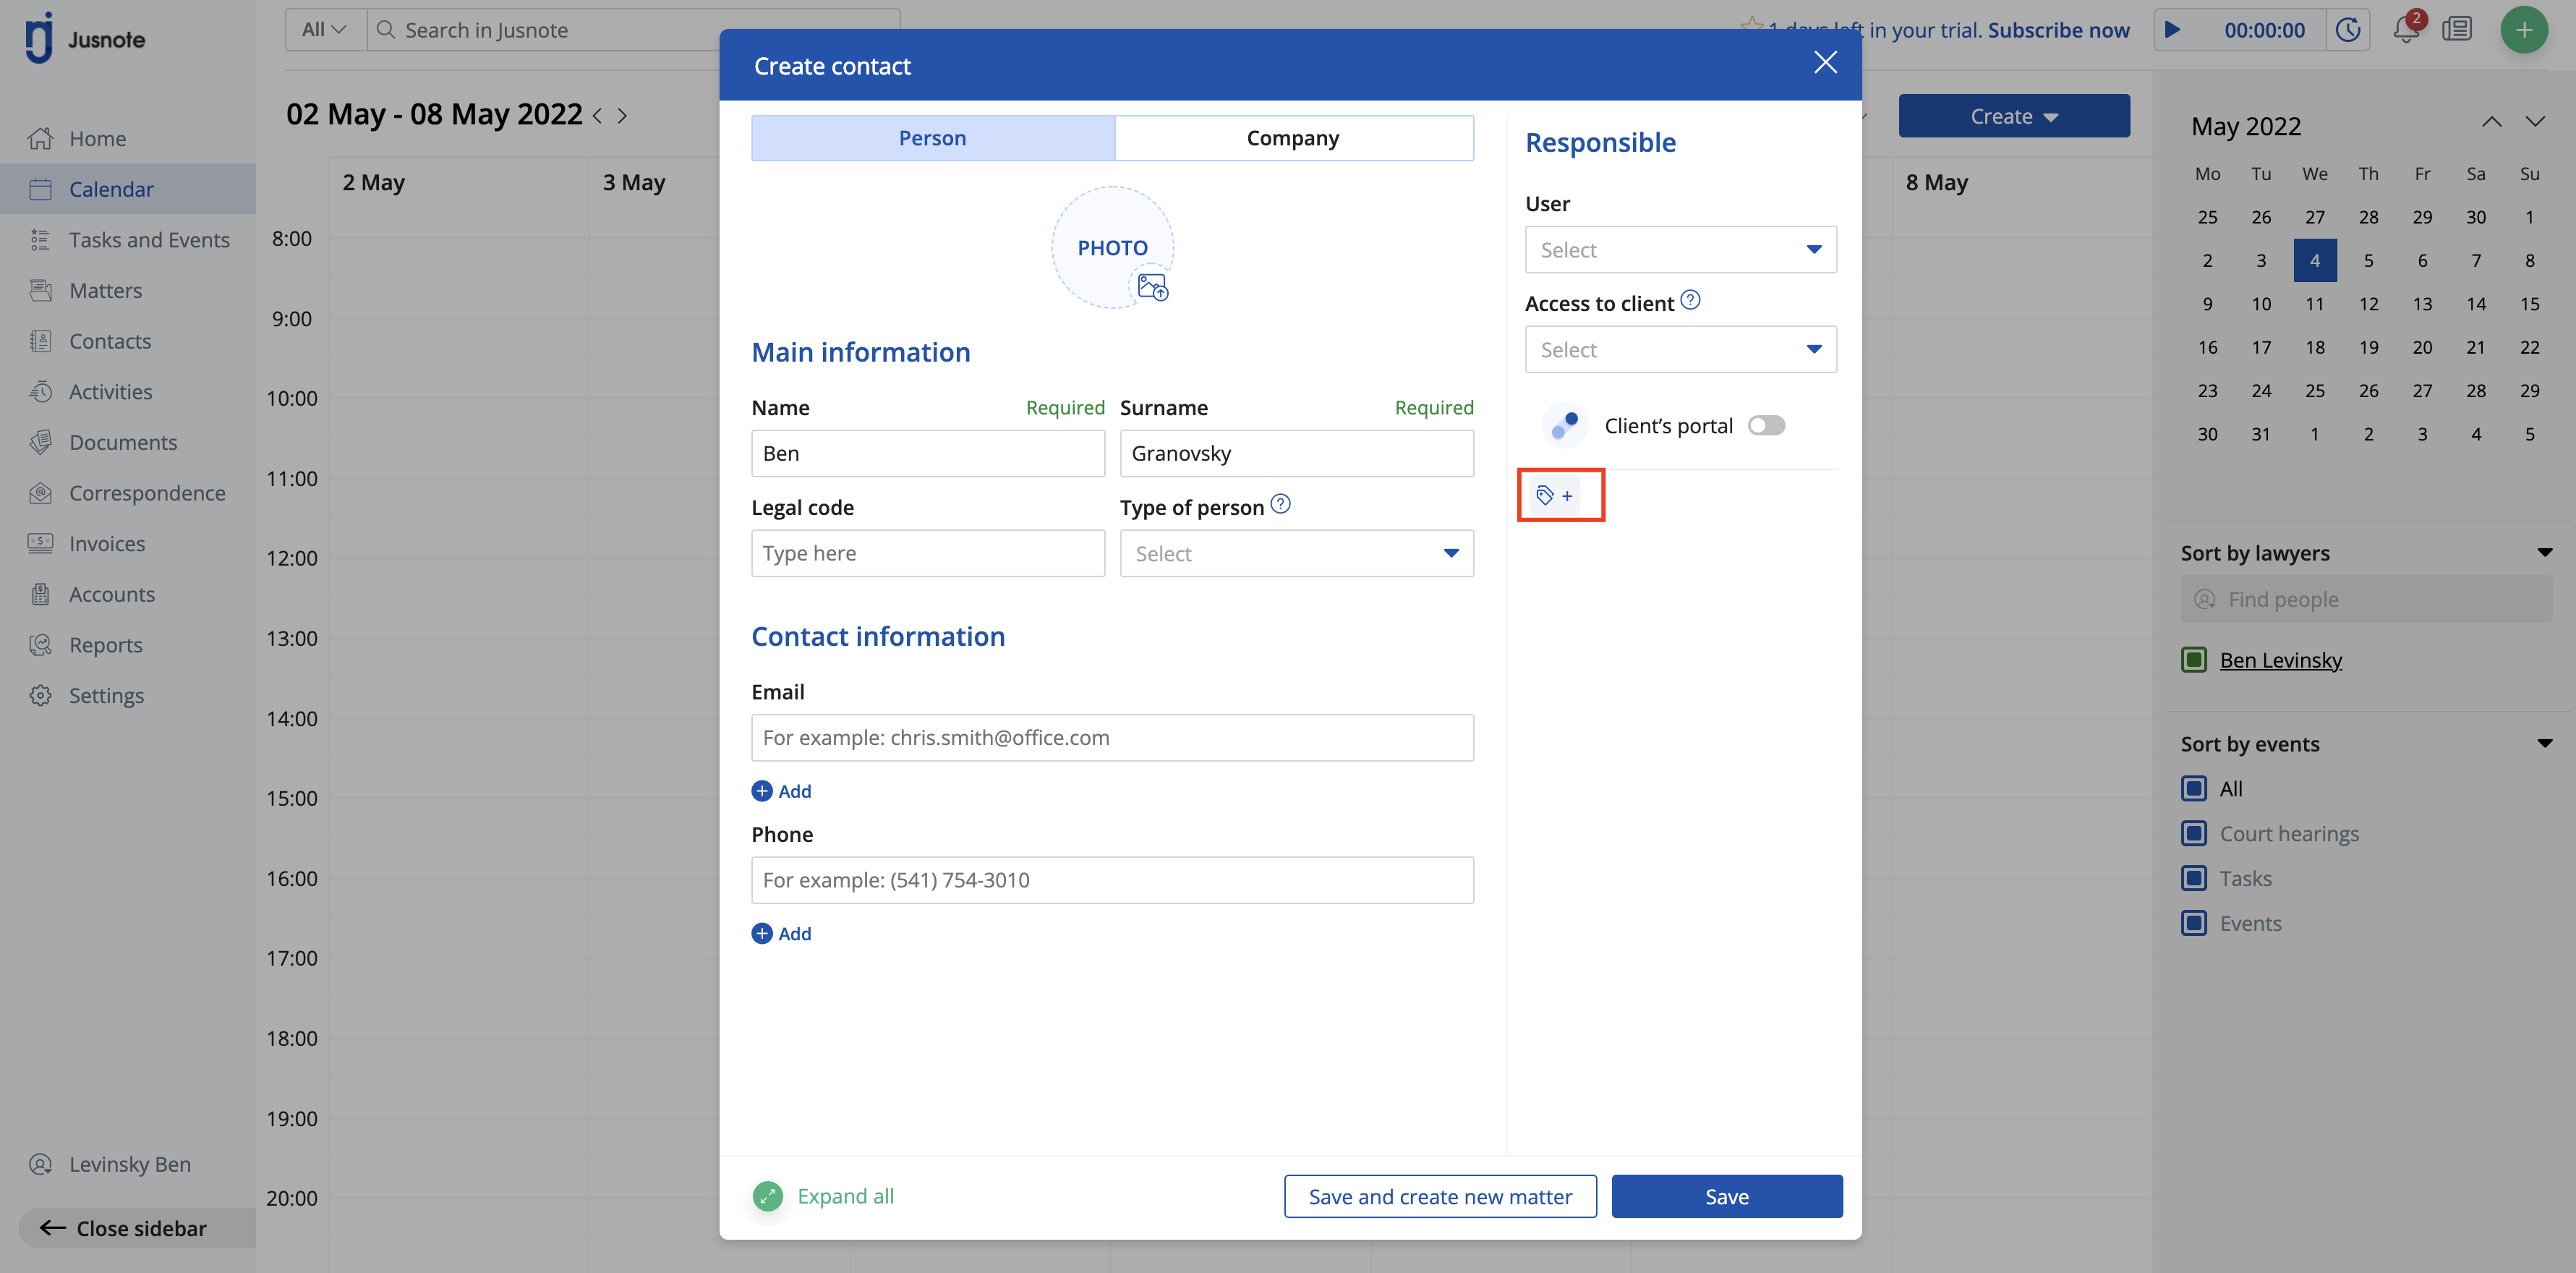Click the Surname input field
2576x1273 pixels.
[1296, 453]
